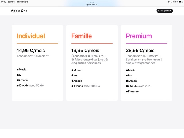This screenshot has width=184, height=138.
Task: Select Apple Fitness+ logo in Premium card
Action: [x=132, y=91]
